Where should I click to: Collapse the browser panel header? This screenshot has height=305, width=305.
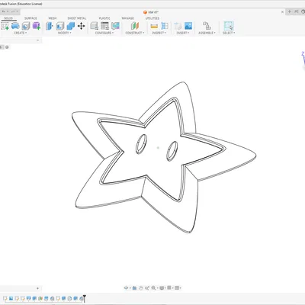38,40
